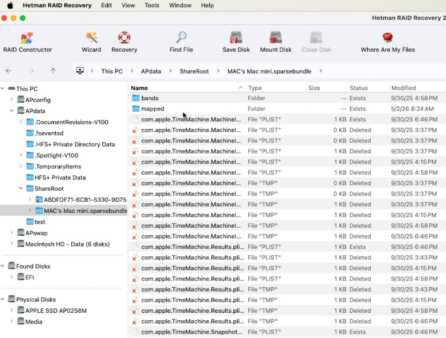Image resolution: width=446 pixels, height=338 pixels.
Task: Select Results.pli PLIST file marked Exists
Action: pyautogui.click(x=287, y=247)
